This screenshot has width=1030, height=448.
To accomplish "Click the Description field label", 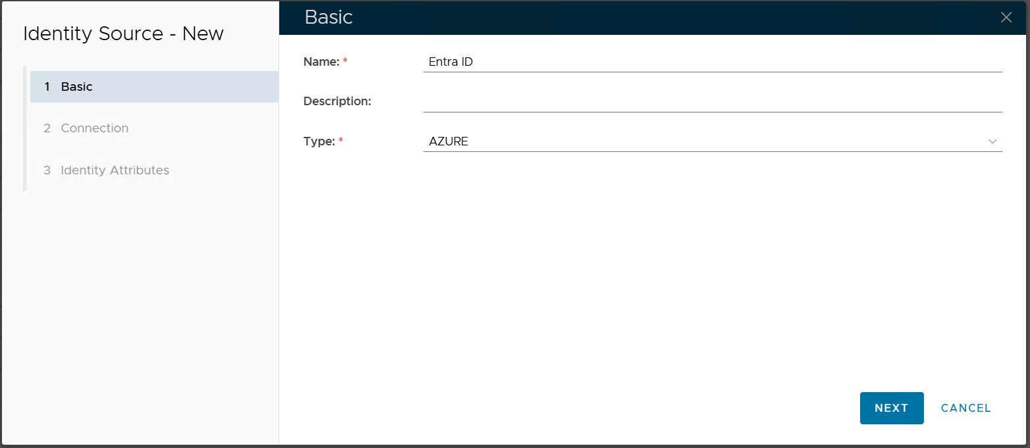I will click(337, 101).
